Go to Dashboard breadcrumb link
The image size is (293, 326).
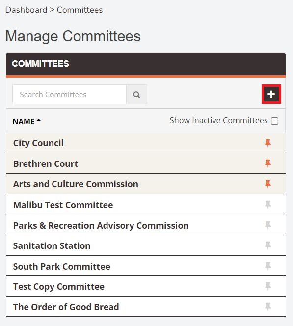(26, 10)
